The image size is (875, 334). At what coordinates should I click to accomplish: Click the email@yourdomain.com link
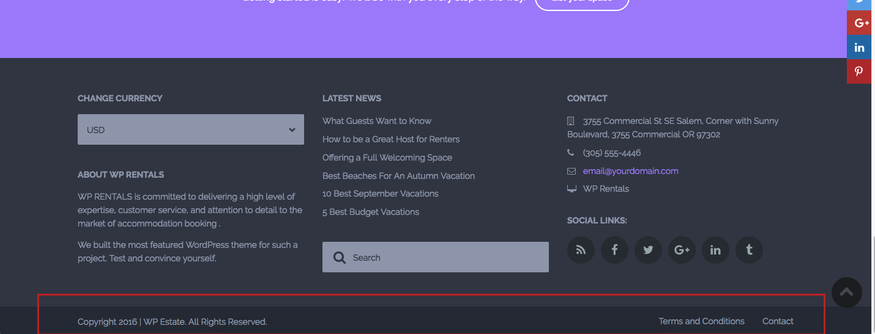631,171
